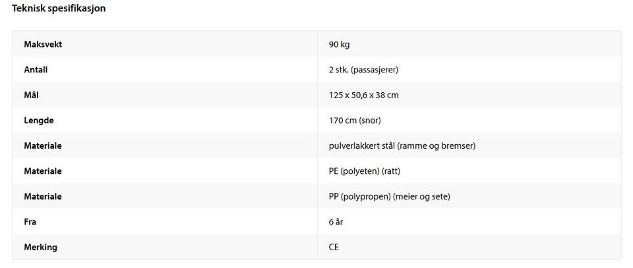This screenshot has height=268, width=633.
Task: Click the 170 cm (snor) value
Action: [355, 121]
